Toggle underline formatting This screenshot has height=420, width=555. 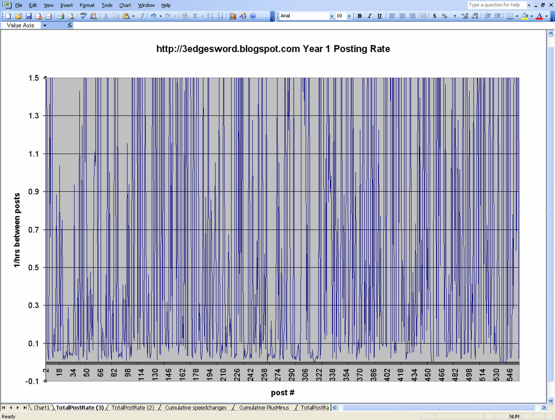click(379, 16)
